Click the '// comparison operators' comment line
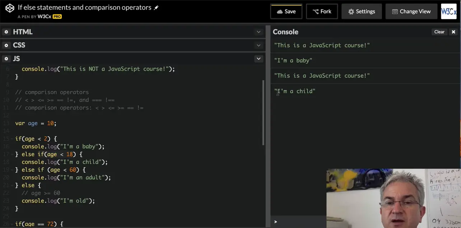The height and width of the screenshot is (228, 461). tap(52, 92)
